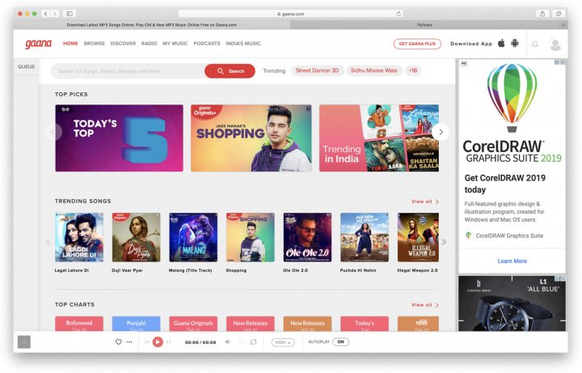
Task: Toggle the shuffle icon in player
Action: pos(241,341)
